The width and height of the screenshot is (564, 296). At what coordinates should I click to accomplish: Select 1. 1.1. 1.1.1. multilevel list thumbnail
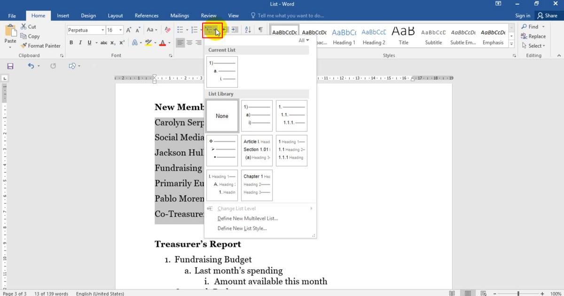pos(291,116)
